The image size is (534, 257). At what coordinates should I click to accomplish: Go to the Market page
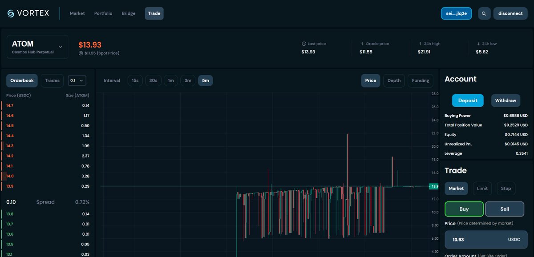[77, 13]
